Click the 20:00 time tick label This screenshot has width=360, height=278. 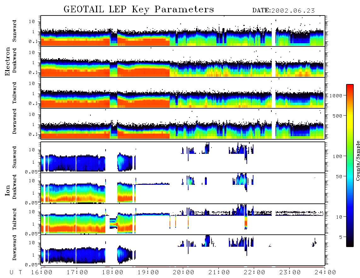(183, 273)
